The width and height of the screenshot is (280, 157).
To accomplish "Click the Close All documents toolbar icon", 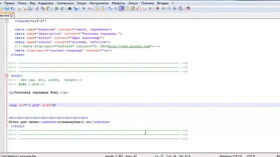I will [24, 8].
